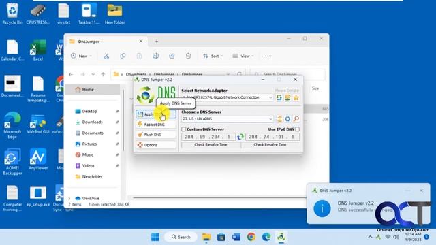Click right Check Resolve Time button
This screenshot has width=436, height=245.
[x=270, y=145]
